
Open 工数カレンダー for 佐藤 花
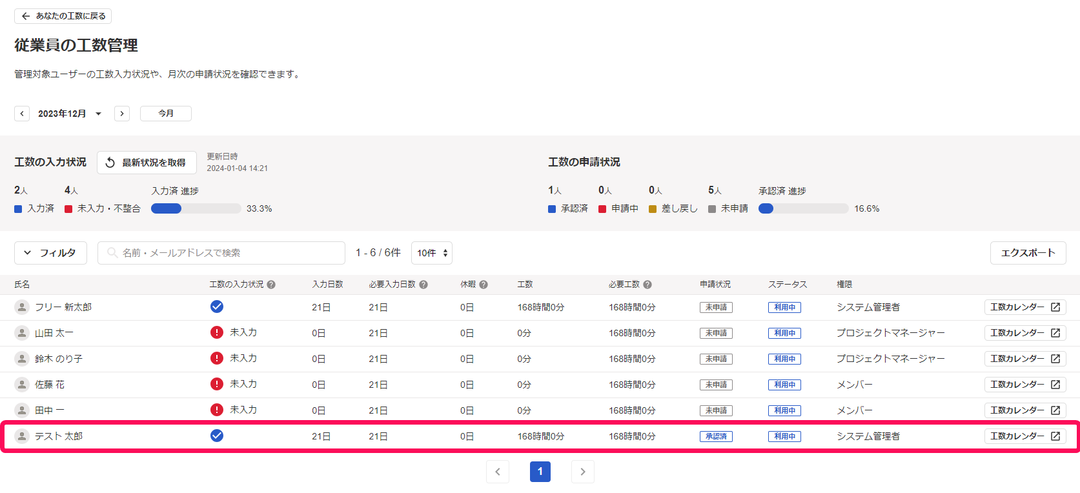1025,385
